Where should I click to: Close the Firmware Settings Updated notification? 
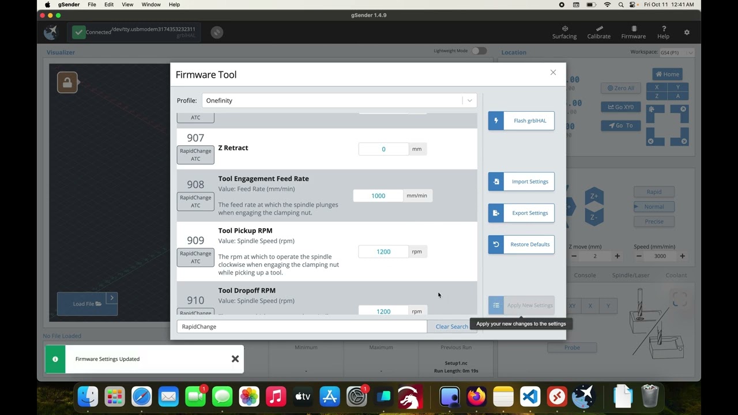(235, 359)
